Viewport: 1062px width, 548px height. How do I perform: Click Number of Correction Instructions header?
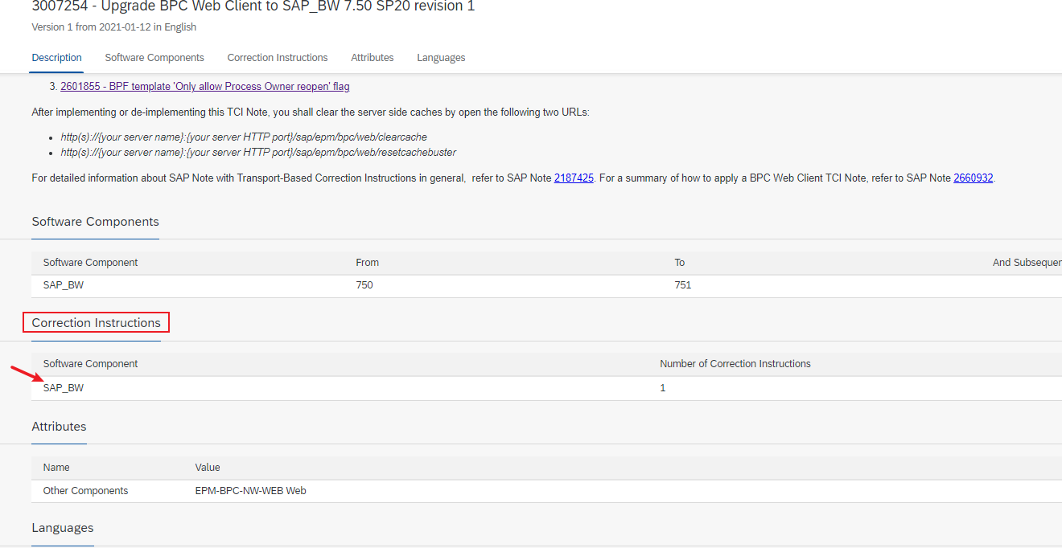click(x=735, y=364)
